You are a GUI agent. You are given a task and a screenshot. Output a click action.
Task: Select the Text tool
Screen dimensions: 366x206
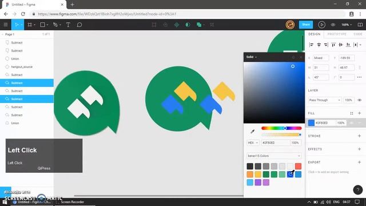[x=68, y=25]
